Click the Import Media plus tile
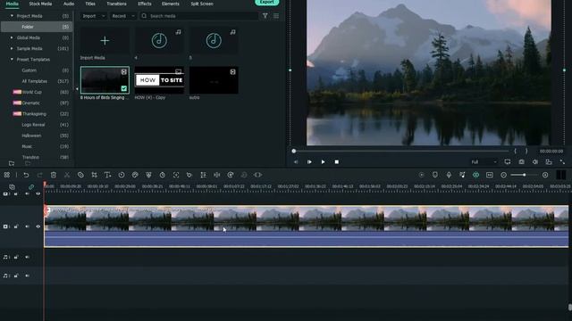 [x=105, y=41]
